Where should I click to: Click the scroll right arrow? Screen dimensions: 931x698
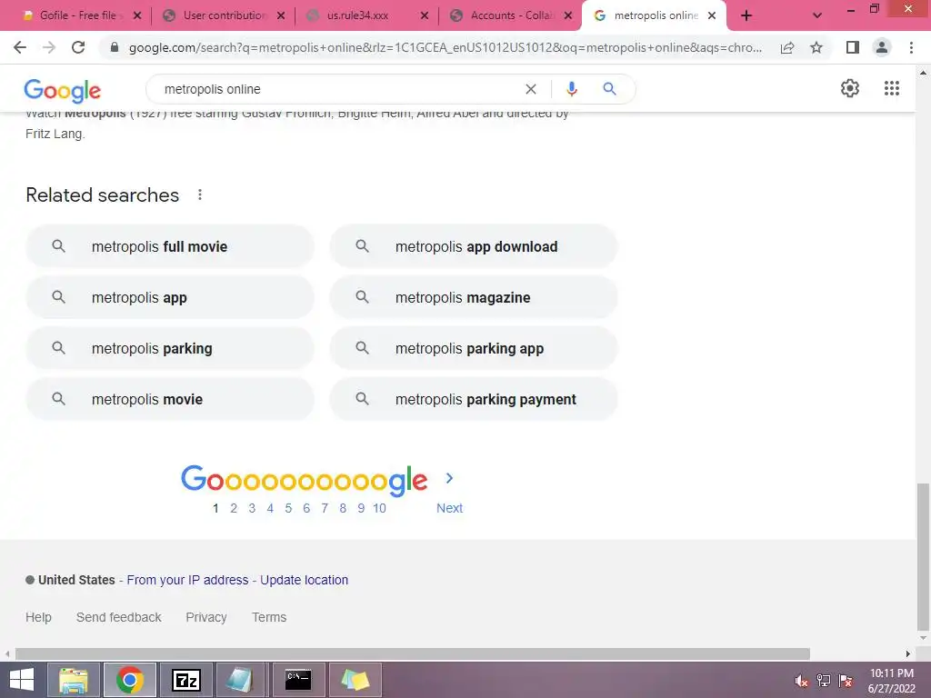pos(908,654)
